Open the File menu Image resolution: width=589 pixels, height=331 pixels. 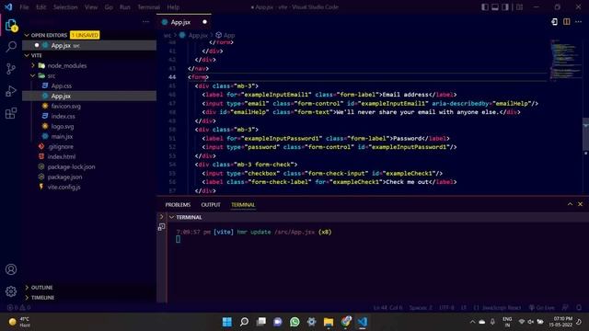(25, 7)
